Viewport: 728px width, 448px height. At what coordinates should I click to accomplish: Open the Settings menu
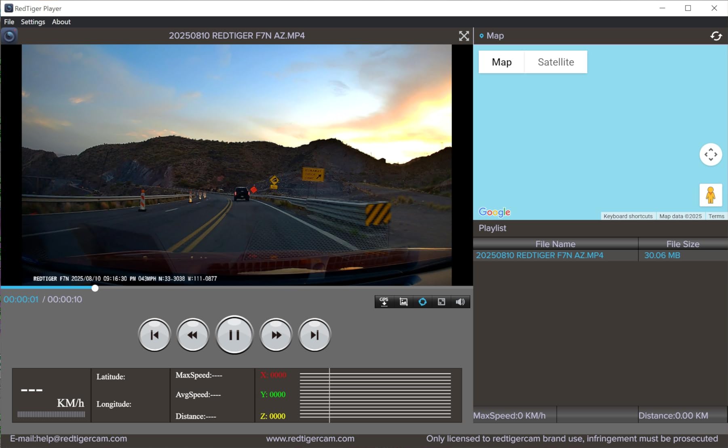point(32,22)
